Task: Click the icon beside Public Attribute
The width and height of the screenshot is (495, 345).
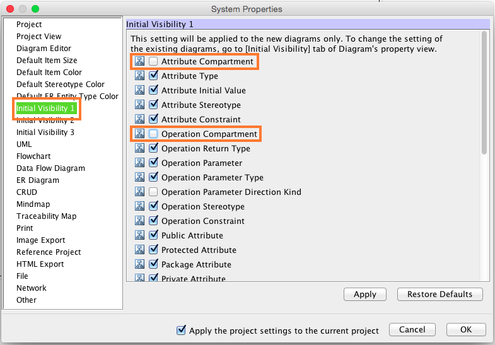Action: coord(139,236)
